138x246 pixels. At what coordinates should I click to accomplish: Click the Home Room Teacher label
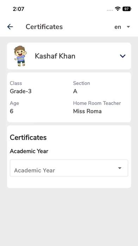tap(97, 103)
